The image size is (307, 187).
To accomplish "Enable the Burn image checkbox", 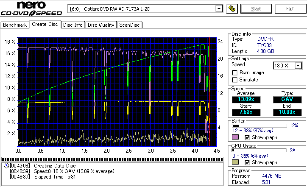I will pos(235,73).
